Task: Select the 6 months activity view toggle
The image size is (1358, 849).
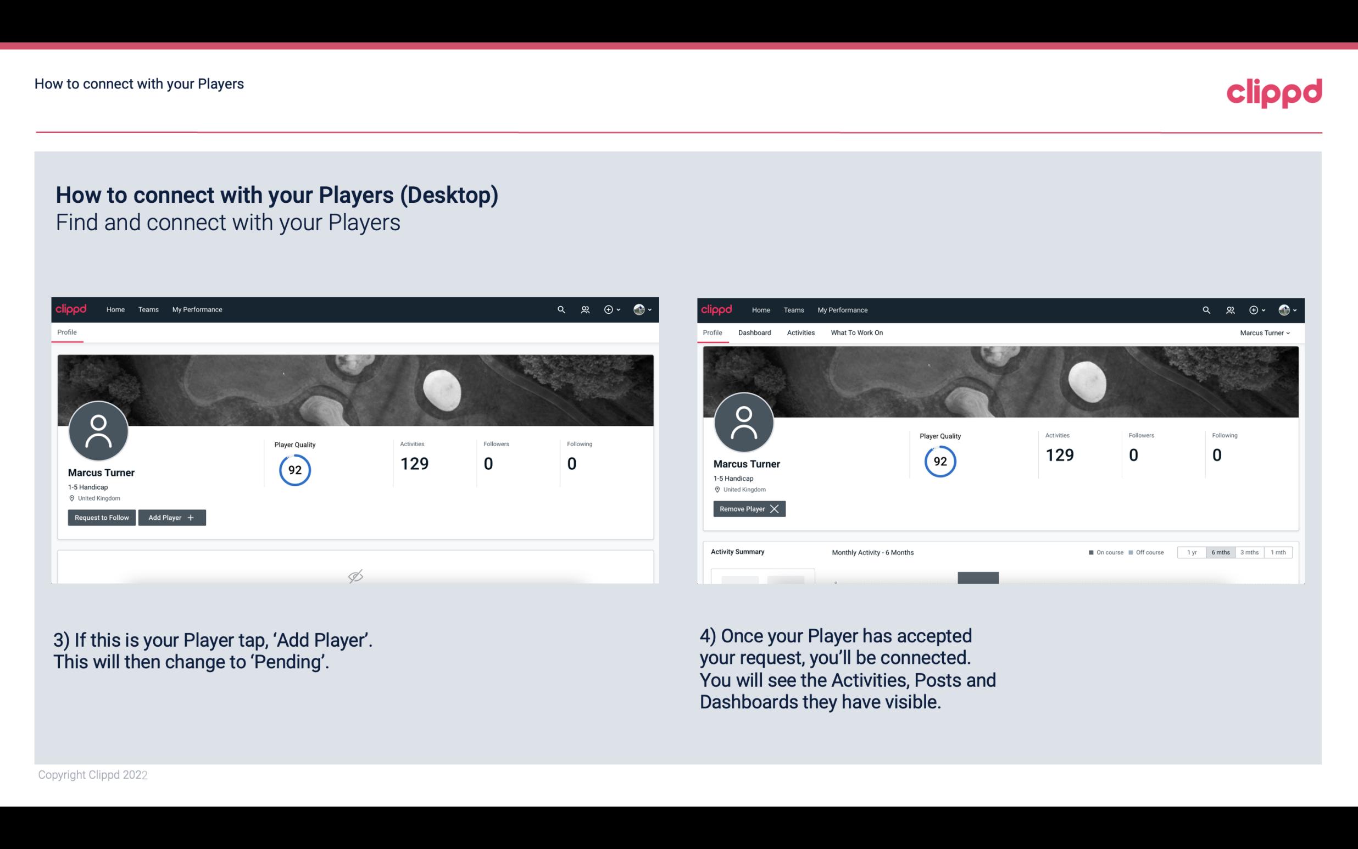Action: (1219, 552)
